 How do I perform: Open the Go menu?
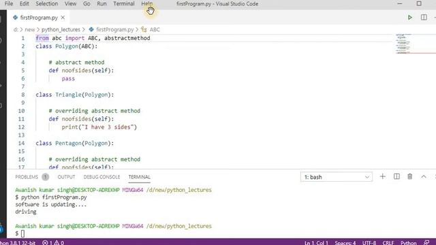coord(87,3)
